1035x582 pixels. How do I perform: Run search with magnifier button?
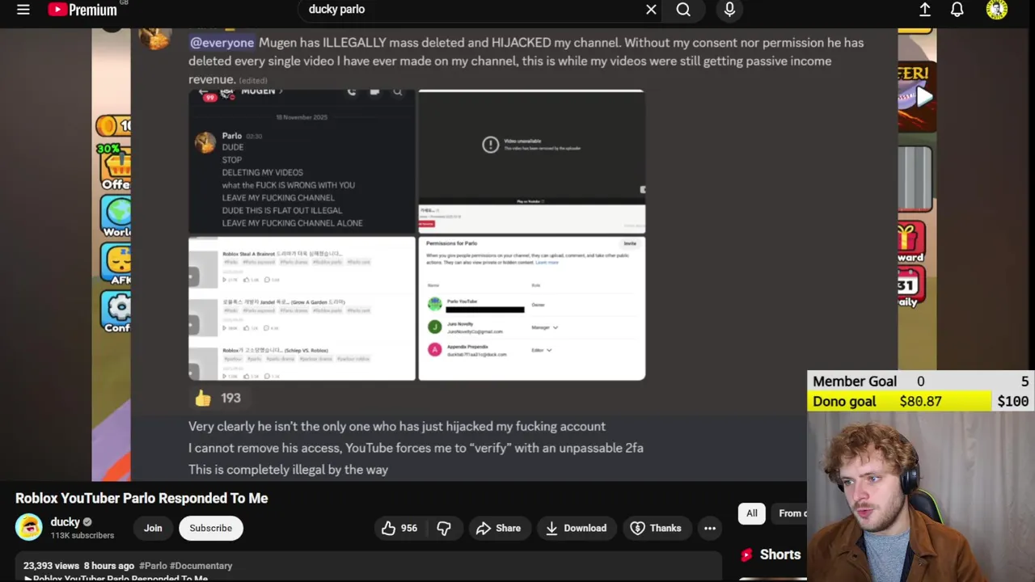[684, 10]
